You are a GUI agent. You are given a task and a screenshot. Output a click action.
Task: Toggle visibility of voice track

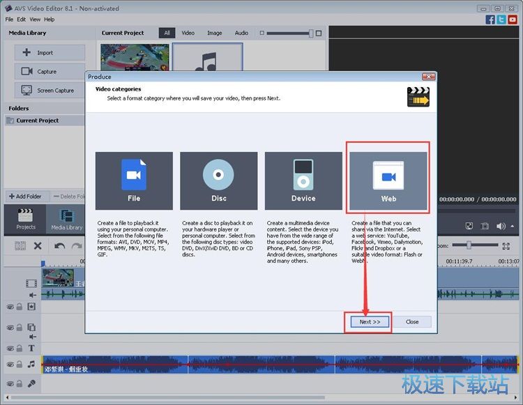pyautogui.click(x=10, y=383)
